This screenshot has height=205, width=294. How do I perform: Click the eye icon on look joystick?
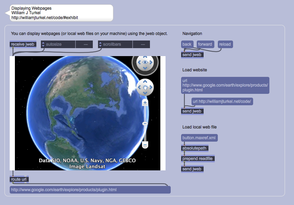coord(145,62)
